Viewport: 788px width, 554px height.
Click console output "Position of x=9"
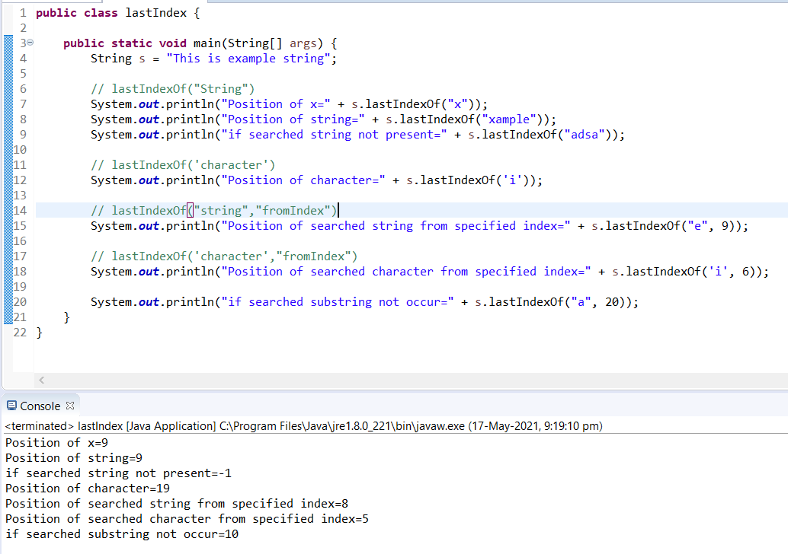pos(57,443)
